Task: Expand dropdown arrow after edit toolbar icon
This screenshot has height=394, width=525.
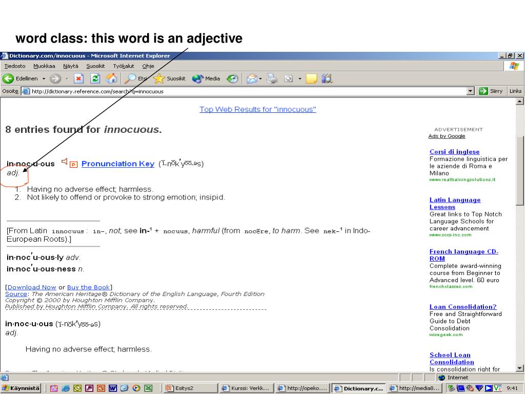Action: (299, 78)
